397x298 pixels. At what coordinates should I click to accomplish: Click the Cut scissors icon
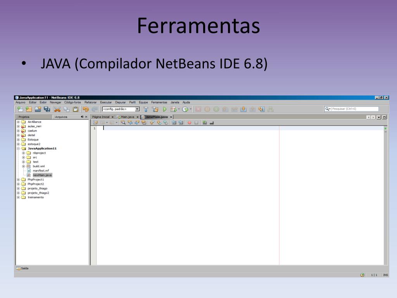click(x=57, y=109)
